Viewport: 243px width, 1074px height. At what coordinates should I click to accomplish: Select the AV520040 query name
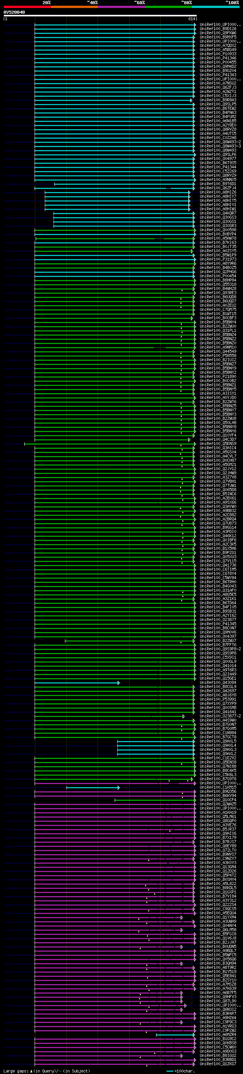tap(14, 13)
